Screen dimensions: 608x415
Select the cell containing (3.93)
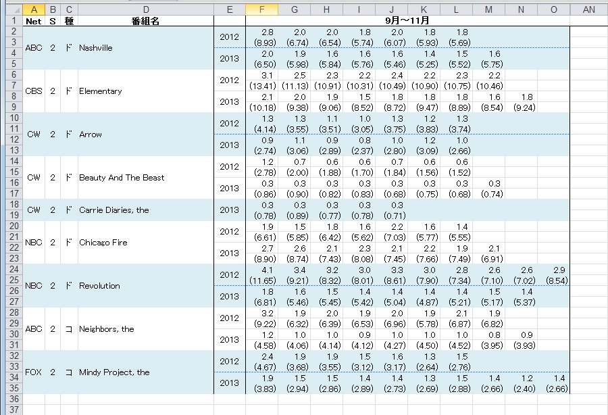pos(521,345)
